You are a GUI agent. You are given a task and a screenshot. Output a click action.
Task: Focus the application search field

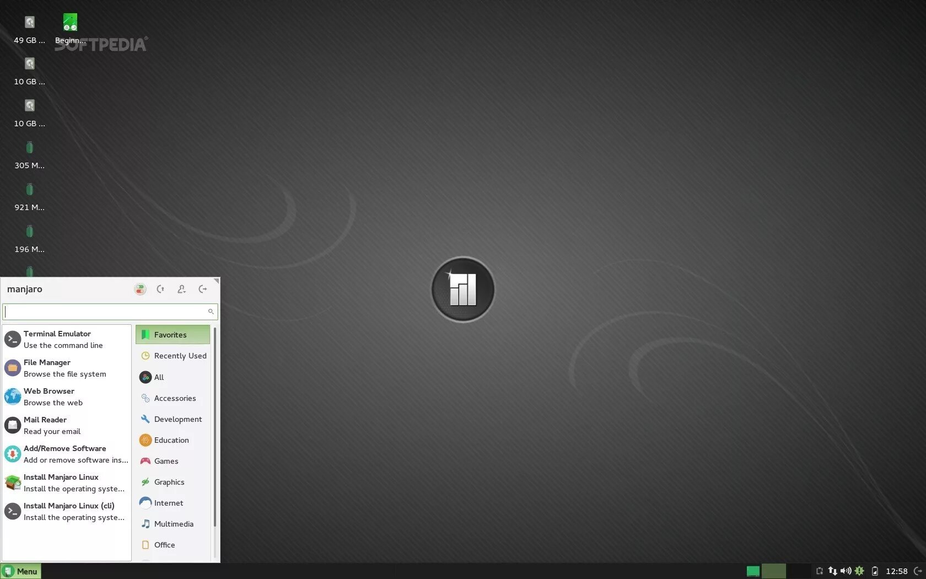[110, 312]
